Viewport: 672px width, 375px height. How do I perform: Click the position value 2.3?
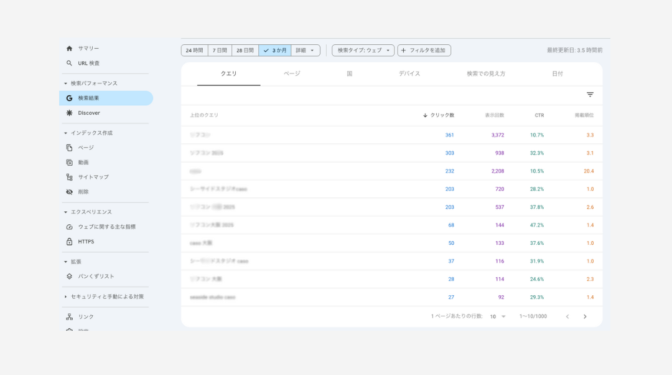(590, 279)
